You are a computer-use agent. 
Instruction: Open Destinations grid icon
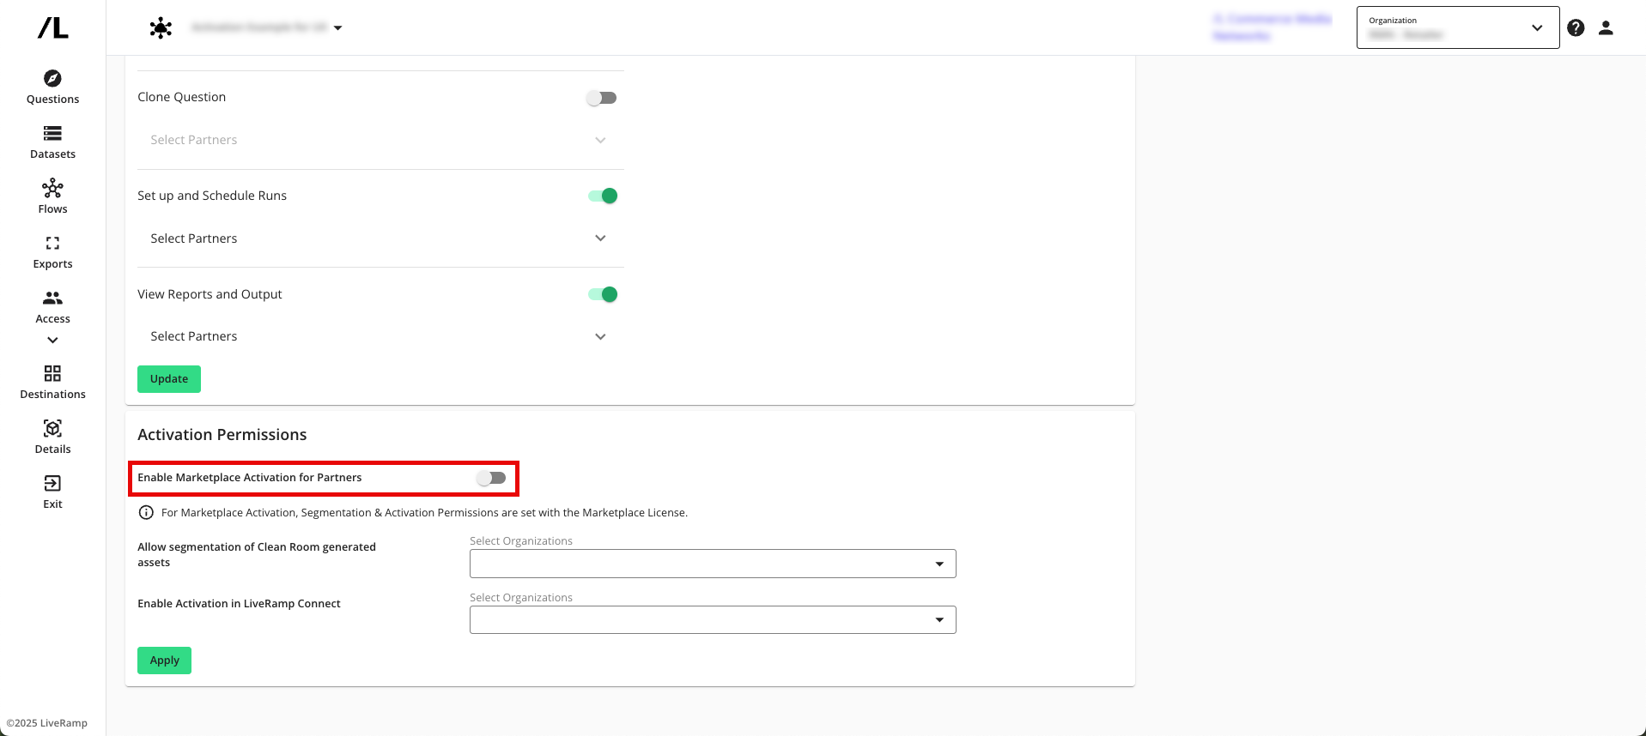coord(52,374)
